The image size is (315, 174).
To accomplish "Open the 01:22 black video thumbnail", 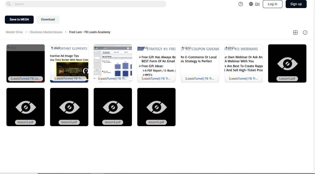I will pyautogui.click(x=26, y=63).
